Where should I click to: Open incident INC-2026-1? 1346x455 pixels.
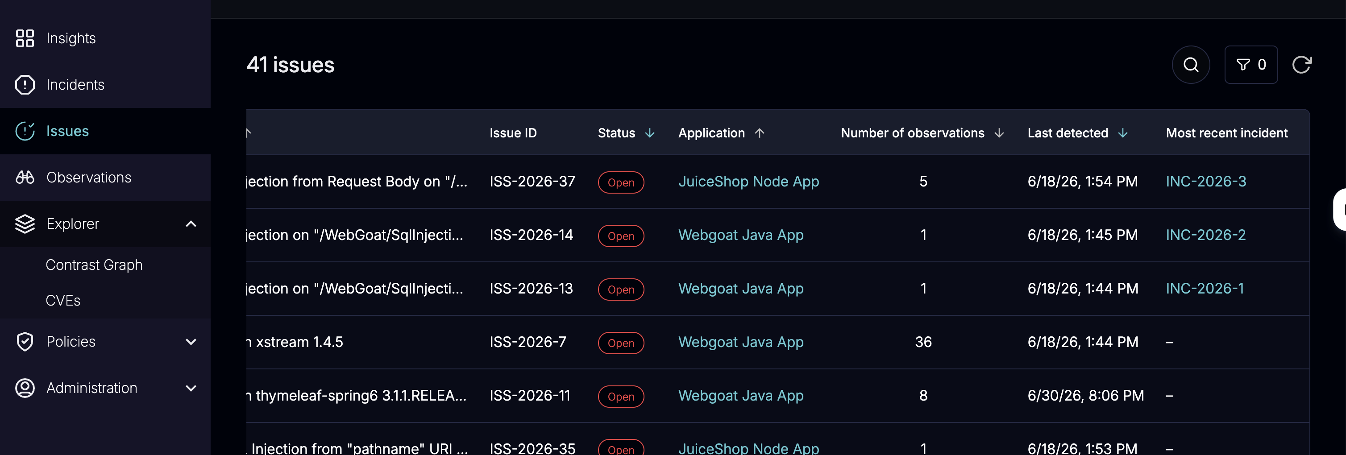(1205, 288)
